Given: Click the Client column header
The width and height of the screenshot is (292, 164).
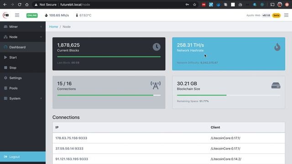Looking at the screenshot, I should [x=215, y=128].
